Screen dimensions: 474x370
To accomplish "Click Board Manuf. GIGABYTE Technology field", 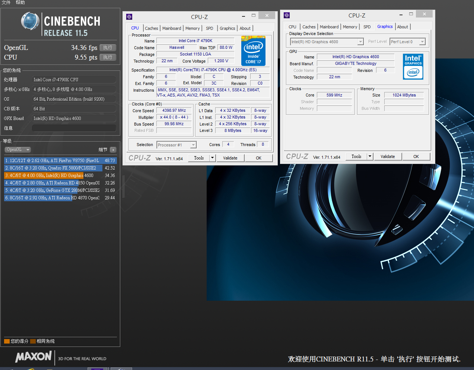I will [x=356, y=63].
